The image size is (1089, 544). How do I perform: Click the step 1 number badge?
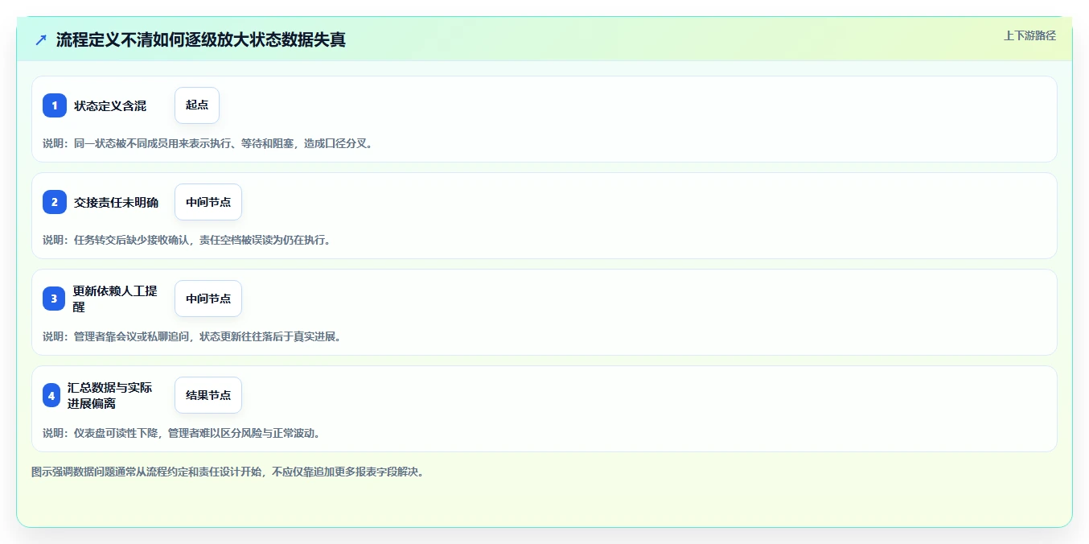pos(55,105)
